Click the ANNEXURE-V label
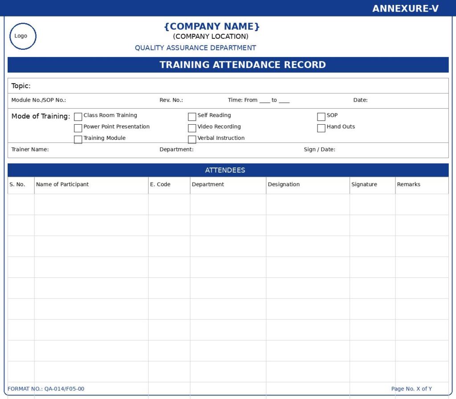Image resolution: width=456 pixels, height=399 pixels. [x=405, y=8]
